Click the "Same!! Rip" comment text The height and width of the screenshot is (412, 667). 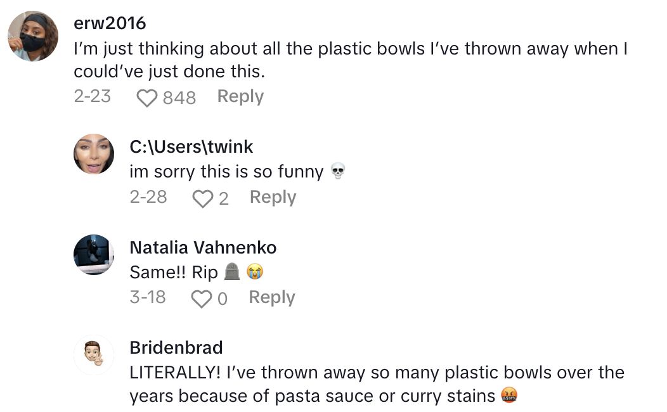coord(174,273)
